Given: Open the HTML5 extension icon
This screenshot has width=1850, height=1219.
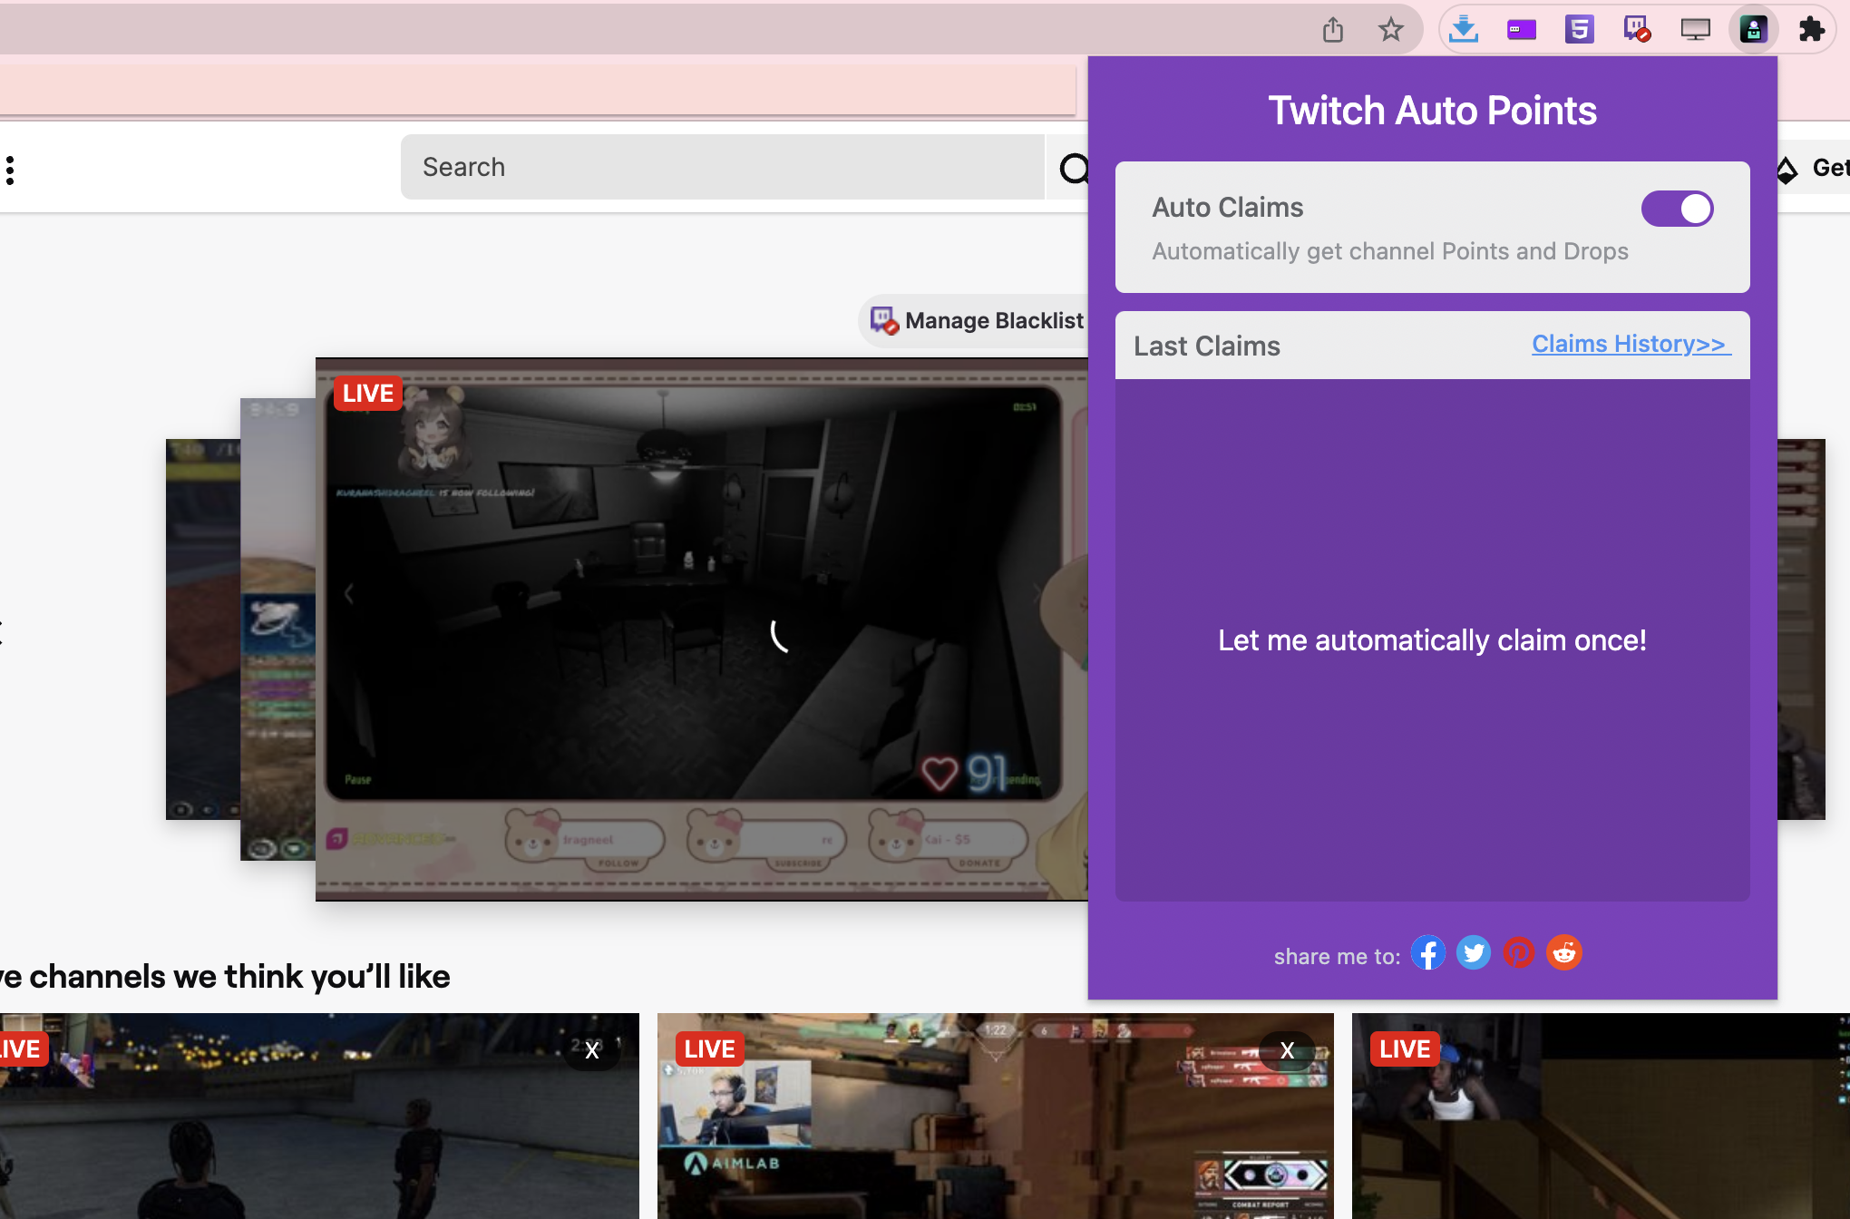Looking at the screenshot, I should (x=1580, y=29).
